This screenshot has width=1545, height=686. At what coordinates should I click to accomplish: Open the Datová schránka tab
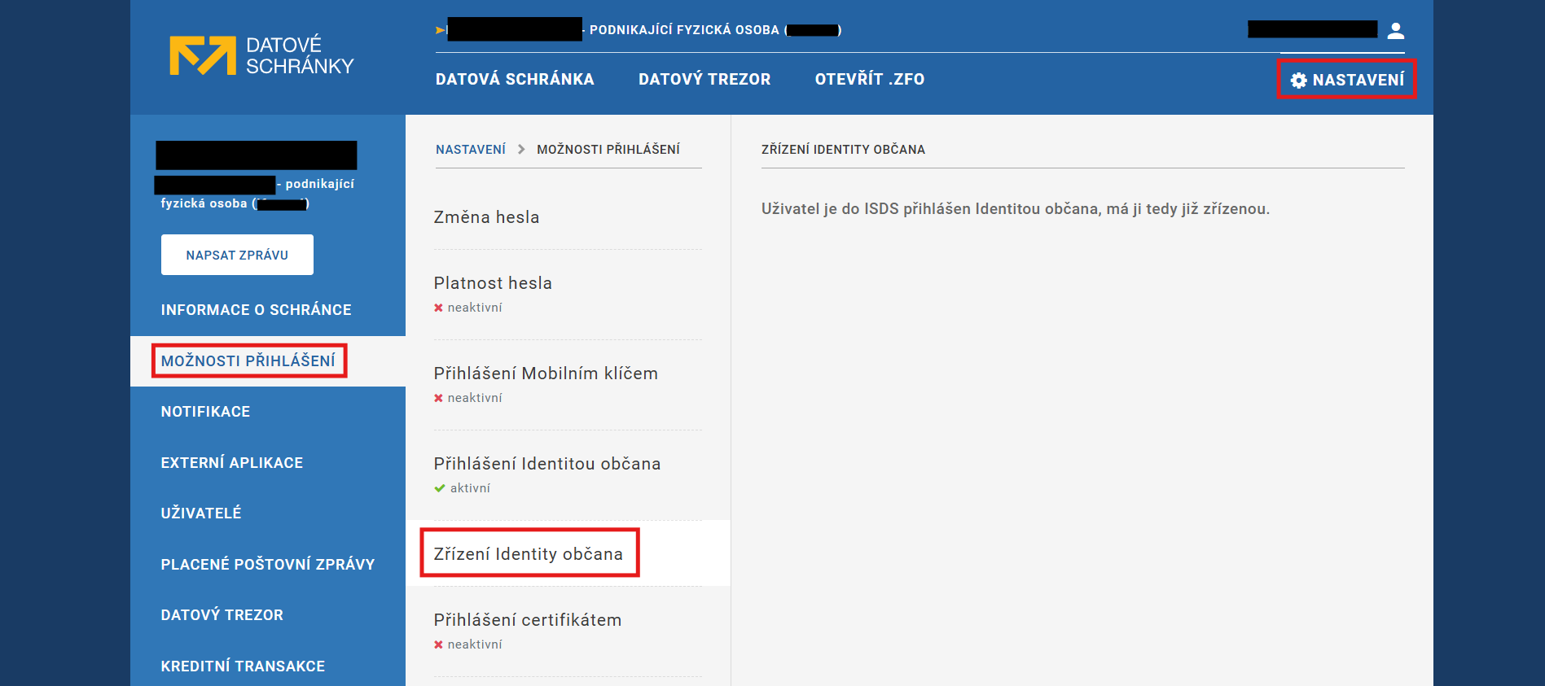coord(515,79)
